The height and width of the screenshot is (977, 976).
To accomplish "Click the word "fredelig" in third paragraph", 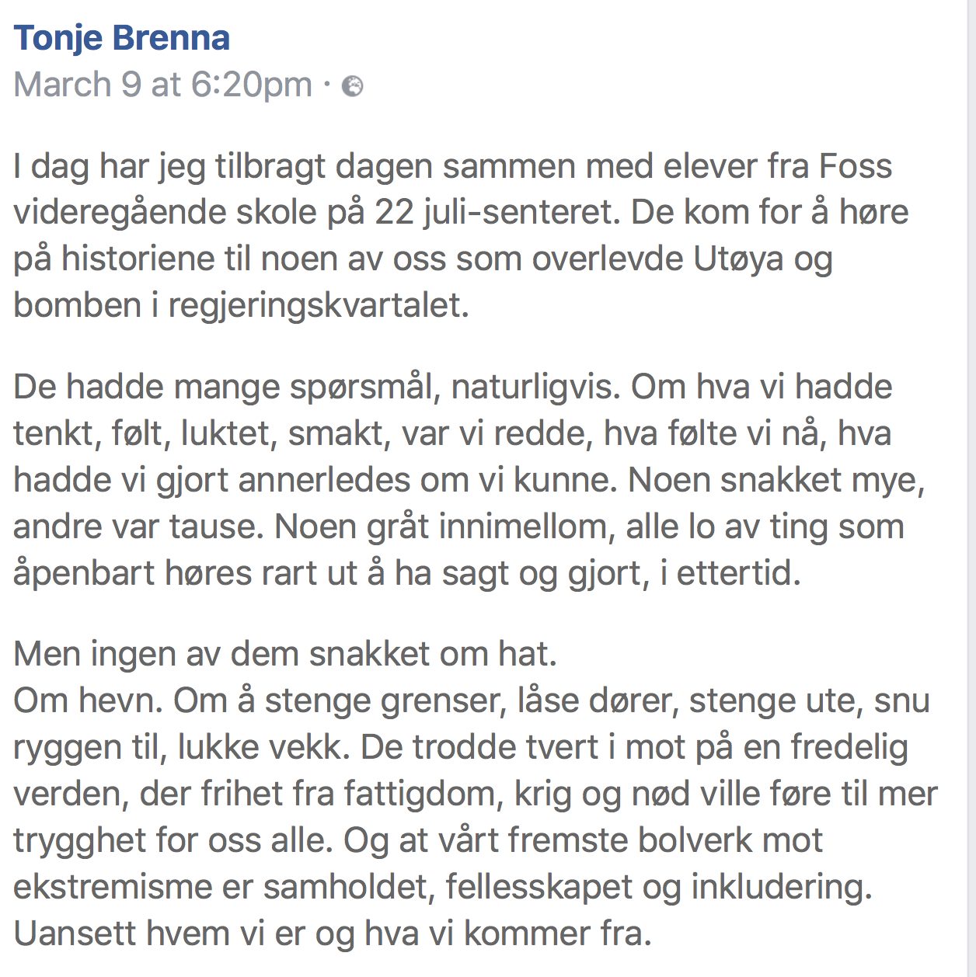I will (849, 747).
